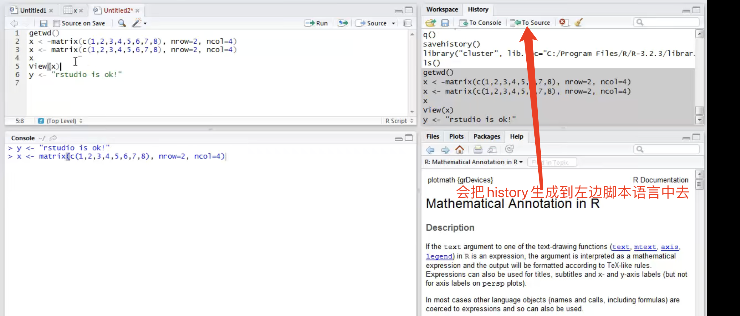Send selected history To Console
This screenshot has height=316, width=740.
[480, 23]
